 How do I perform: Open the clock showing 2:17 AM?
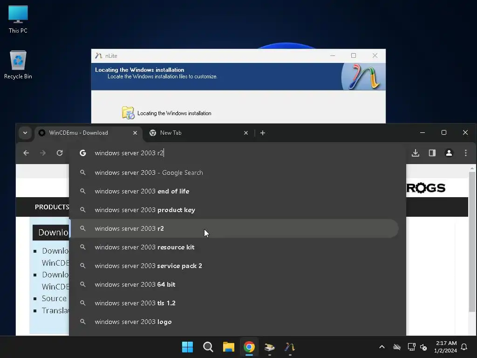[x=445, y=347]
